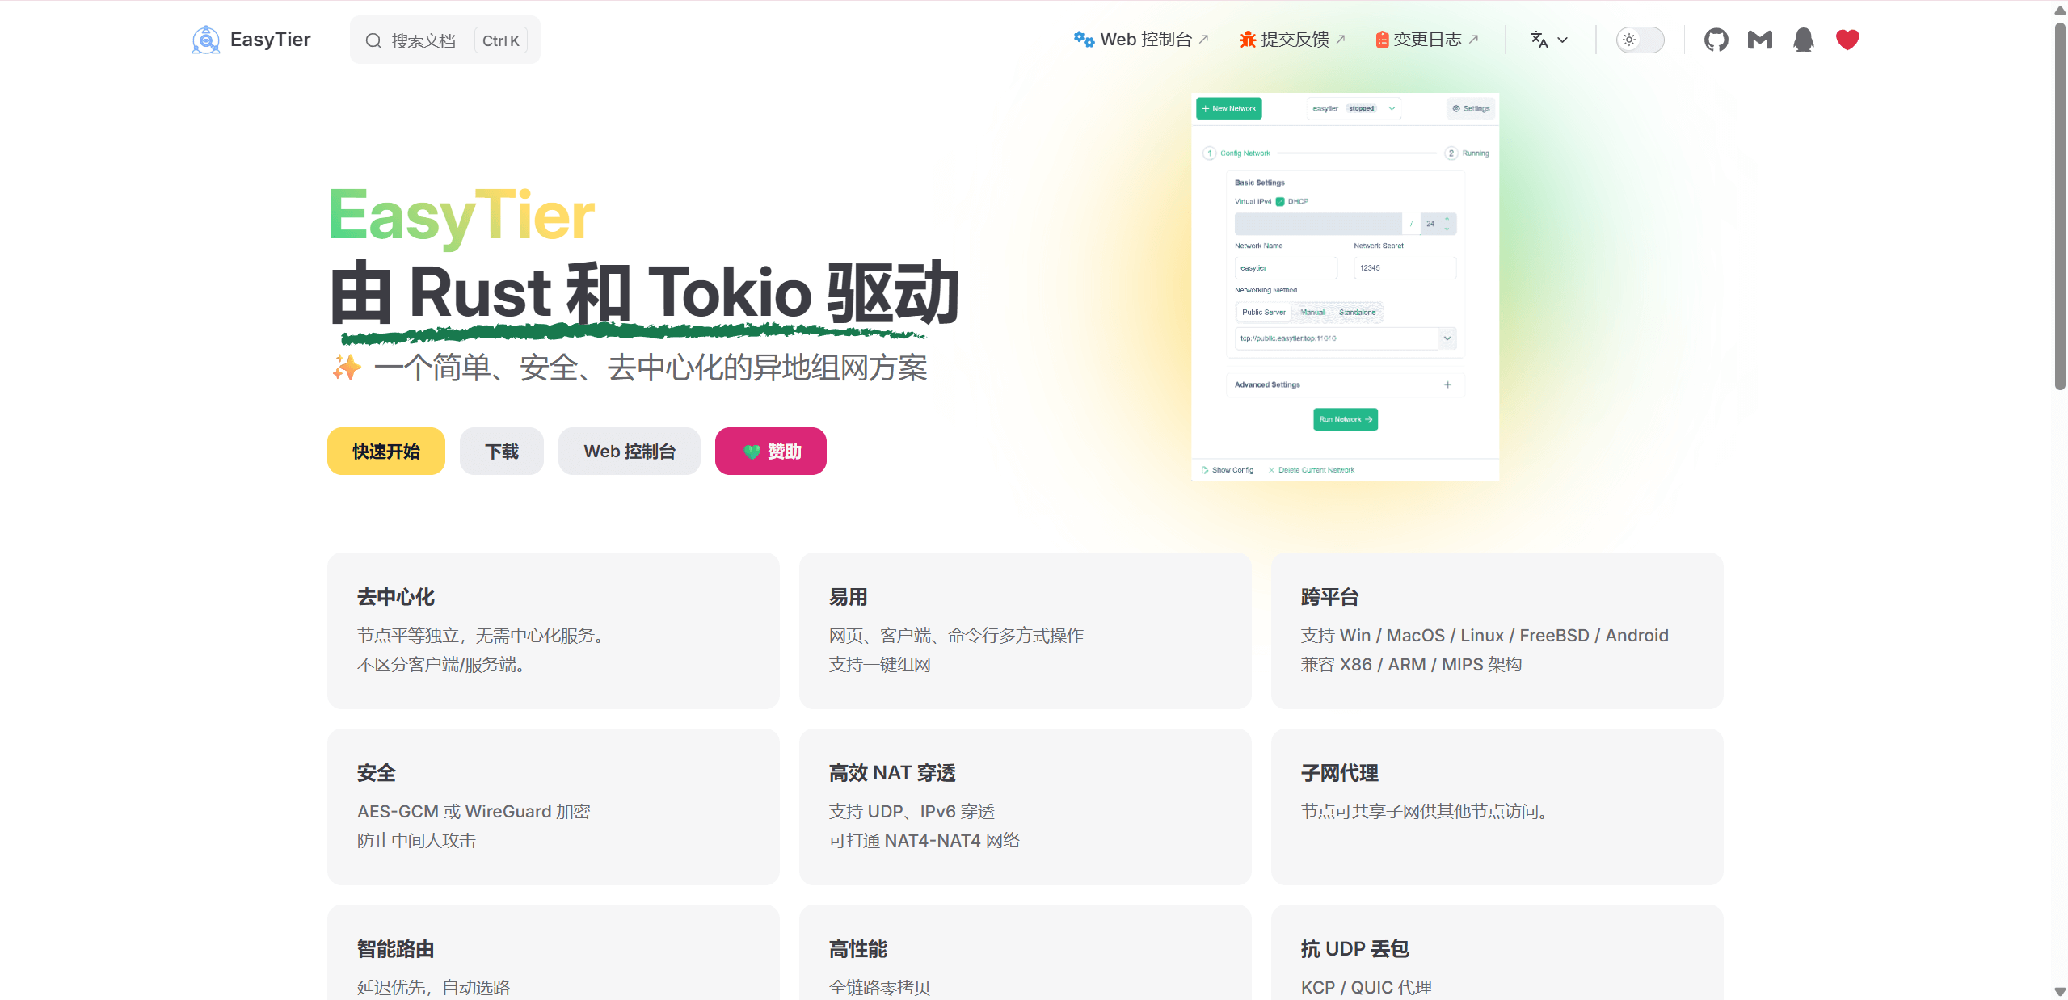Click the bug icon beside 提交反馈

[x=1247, y=40]
